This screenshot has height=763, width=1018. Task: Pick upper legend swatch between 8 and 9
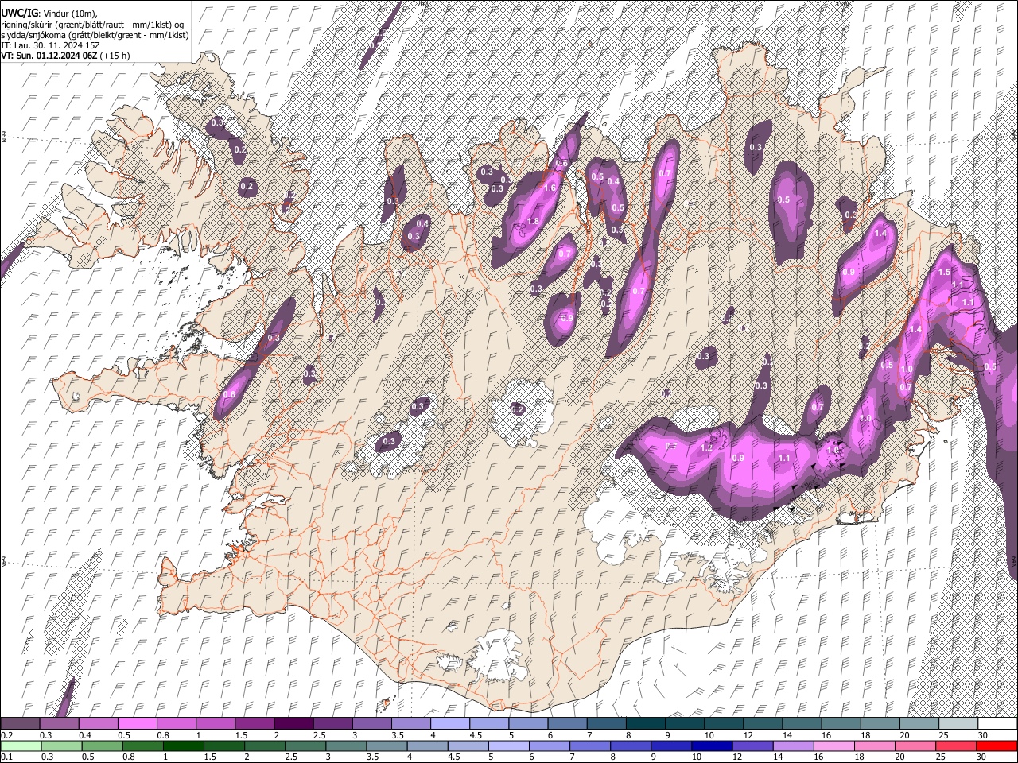tap(645, 723)
